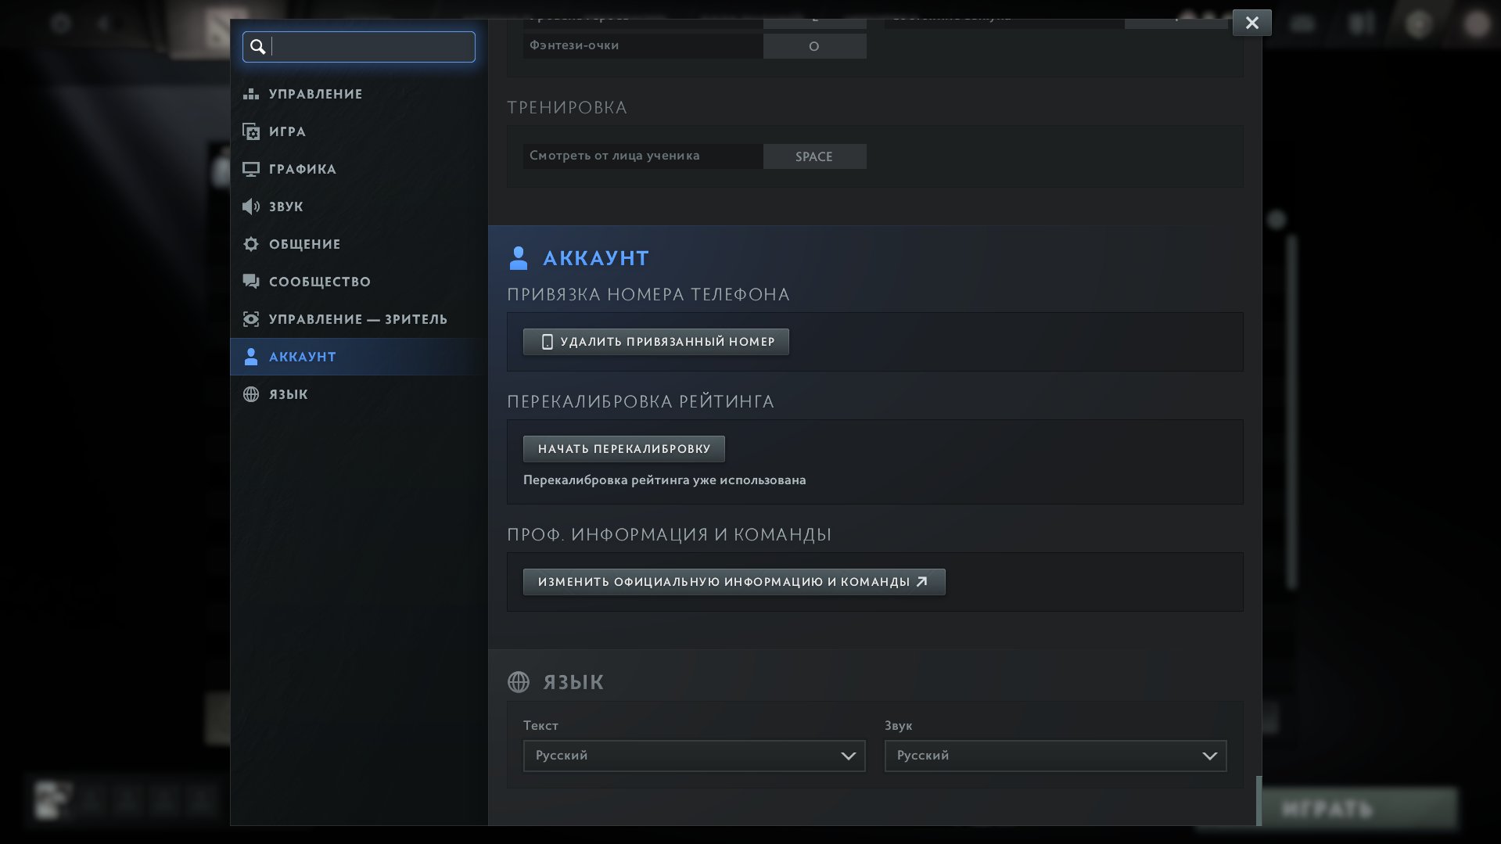Click the SPACE keybind for student view
The image size is (1501, 844).
(814, 156)
